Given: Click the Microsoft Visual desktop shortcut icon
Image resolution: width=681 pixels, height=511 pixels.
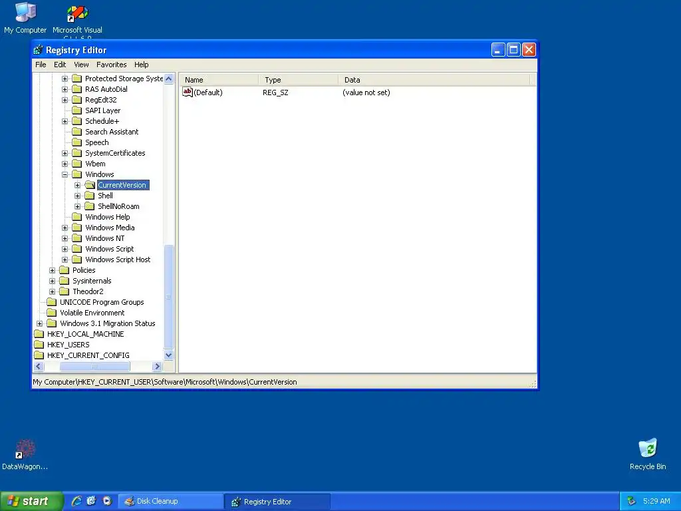Looking at the screenshot, I should coord(77,14).
